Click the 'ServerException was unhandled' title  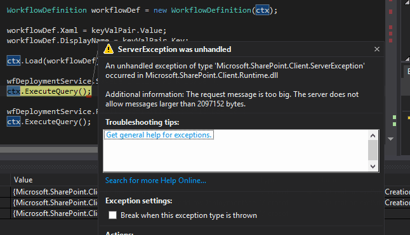175,49
